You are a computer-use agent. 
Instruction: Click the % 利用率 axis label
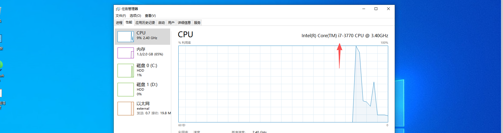pyautogui.click(x=185, y=43)
